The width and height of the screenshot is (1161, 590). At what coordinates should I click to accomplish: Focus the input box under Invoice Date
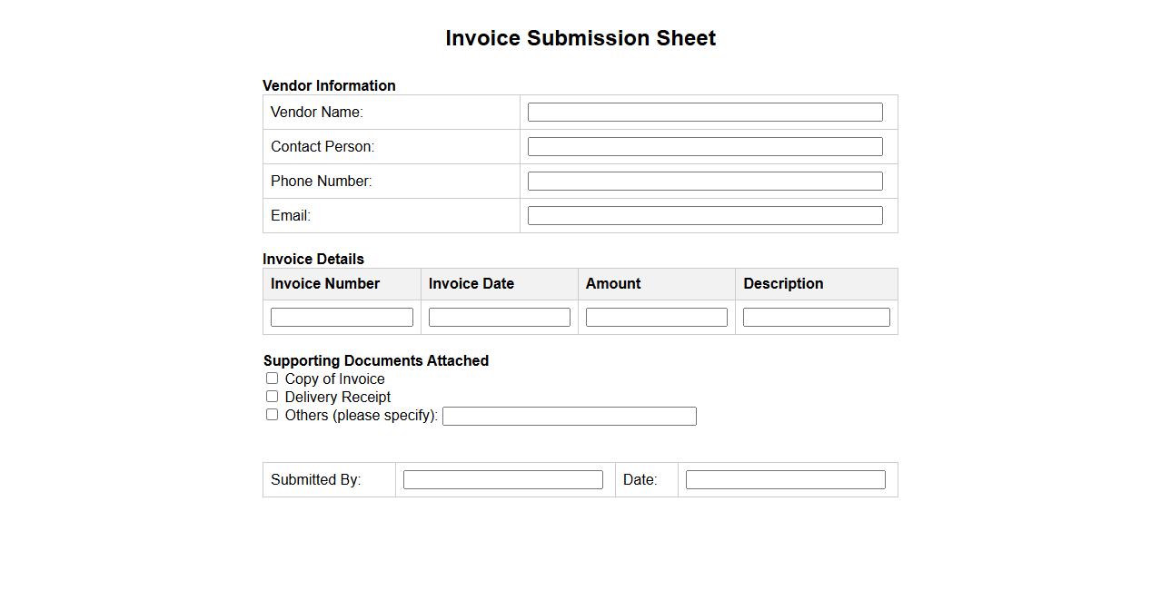point(499,317)
